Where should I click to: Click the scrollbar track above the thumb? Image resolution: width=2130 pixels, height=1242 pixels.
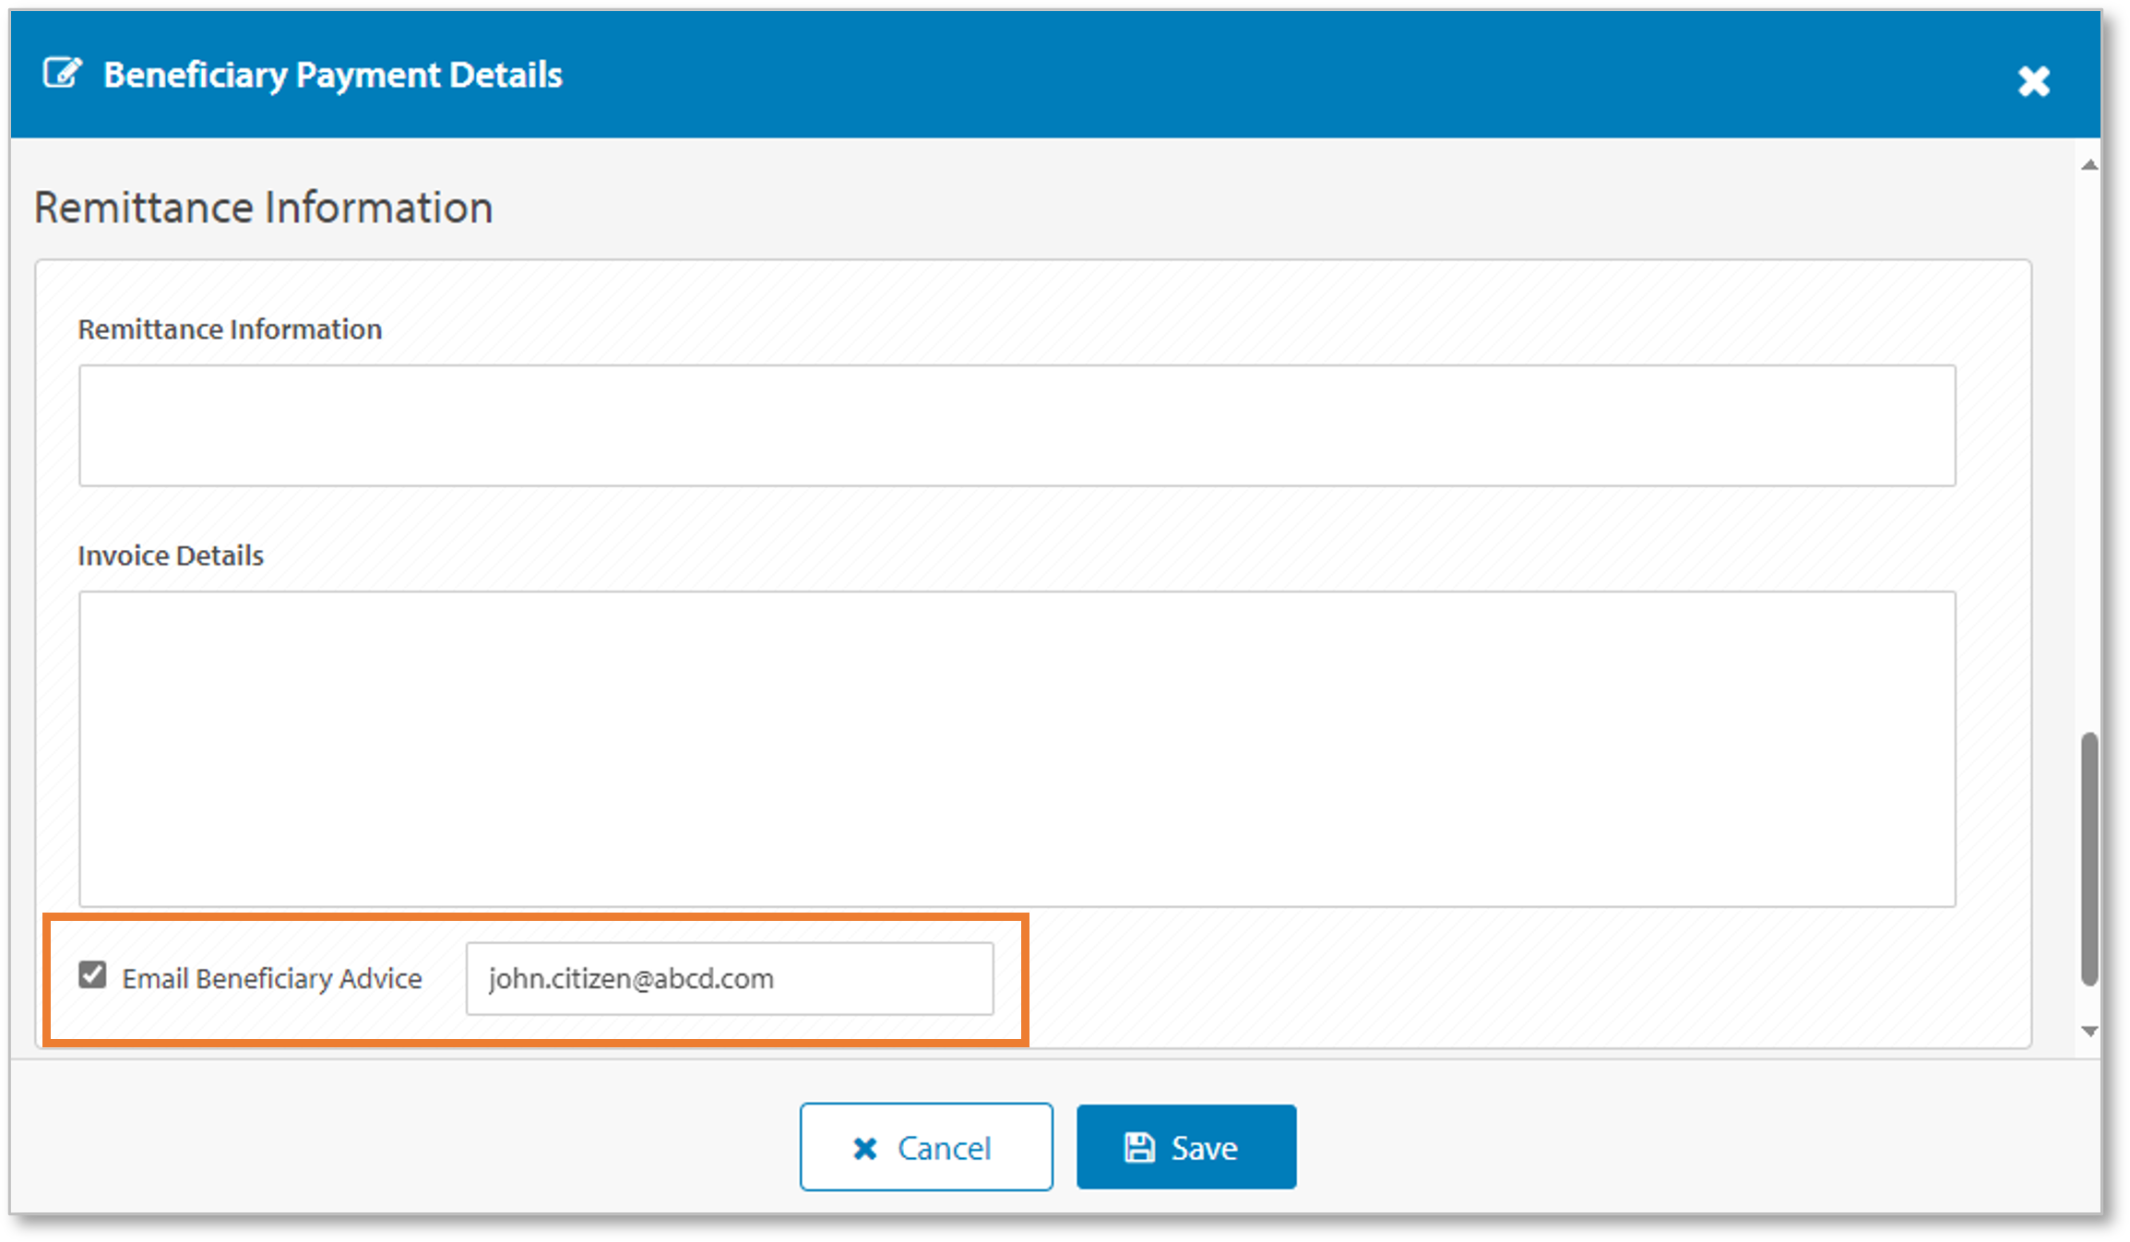coord(2089,443)
